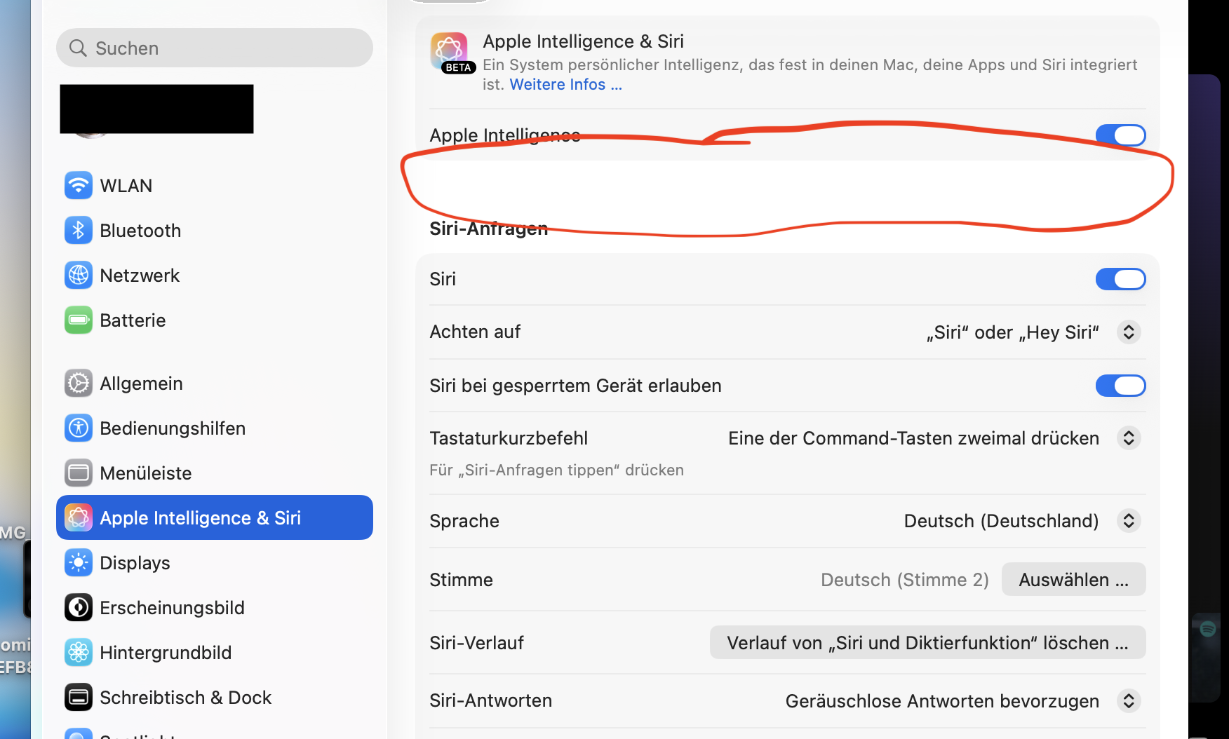Disable the Apple Intelligence toggle
Viewport: 1229px width, 739px height.
pyautogui.click(x=1120, y=135)
